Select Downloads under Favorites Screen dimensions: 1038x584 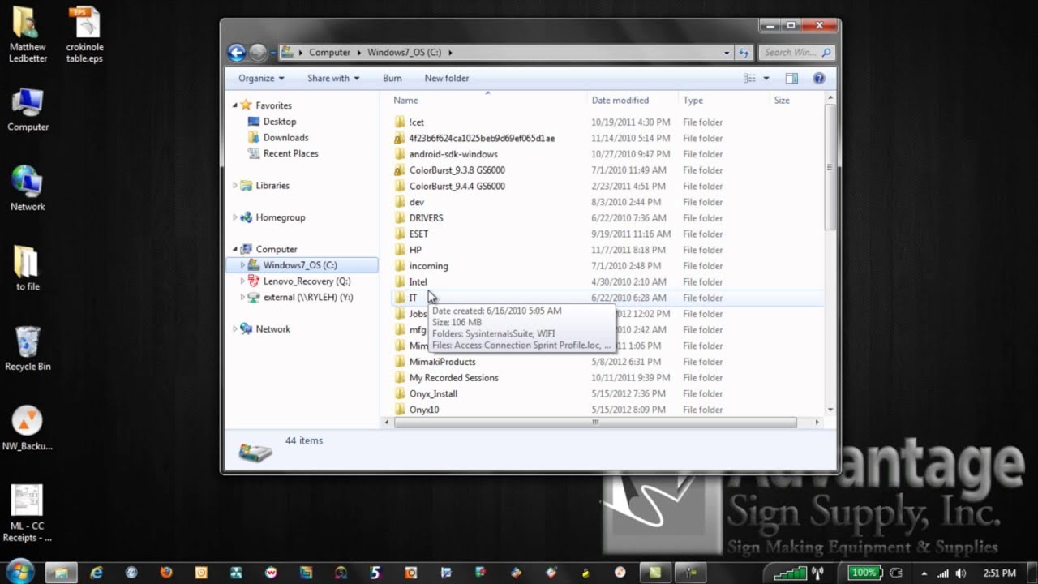pyautogui.click(x=285, y=138)
